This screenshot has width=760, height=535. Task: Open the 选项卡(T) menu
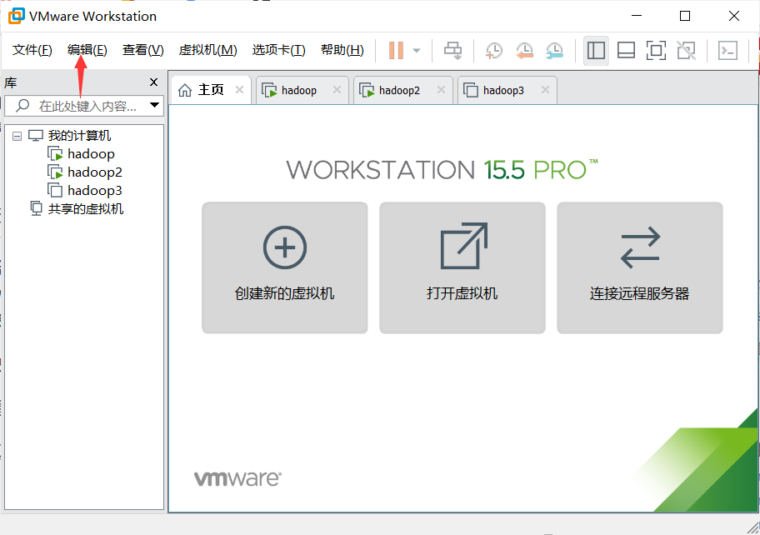pos(278,50)
